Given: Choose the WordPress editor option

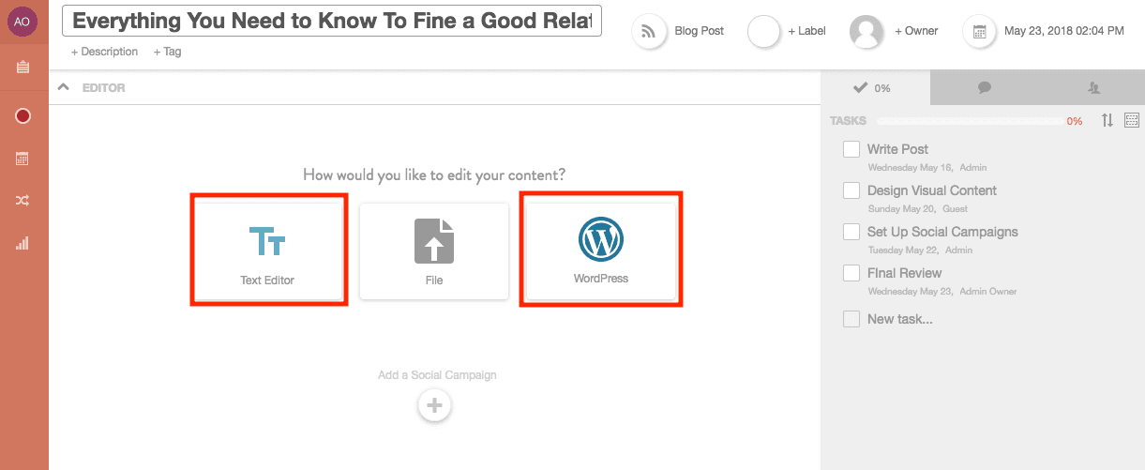Looking at the screenshot, I should click(x=601, y=250).
